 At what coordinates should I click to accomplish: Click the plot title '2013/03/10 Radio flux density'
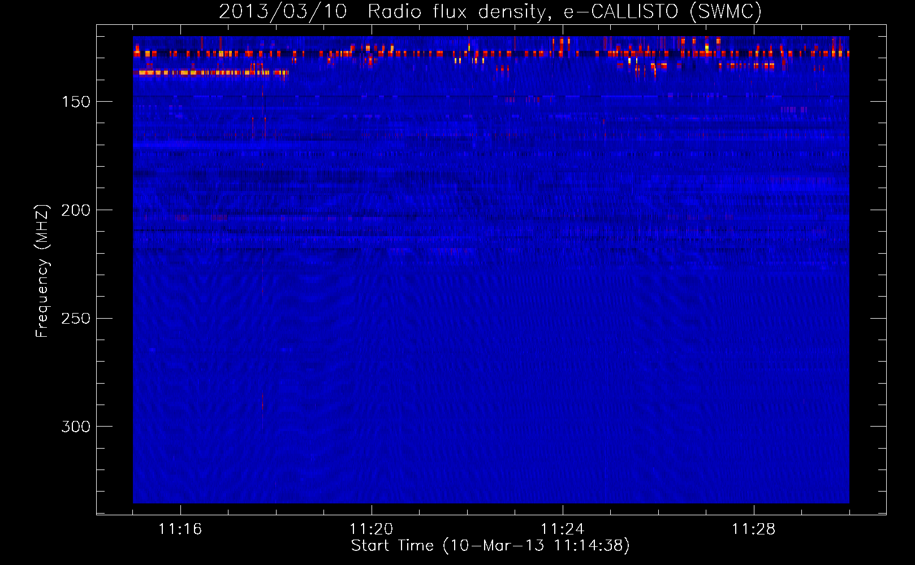490,11
